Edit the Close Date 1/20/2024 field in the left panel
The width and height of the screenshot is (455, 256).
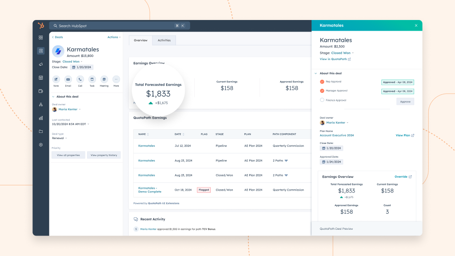[82, 67]
